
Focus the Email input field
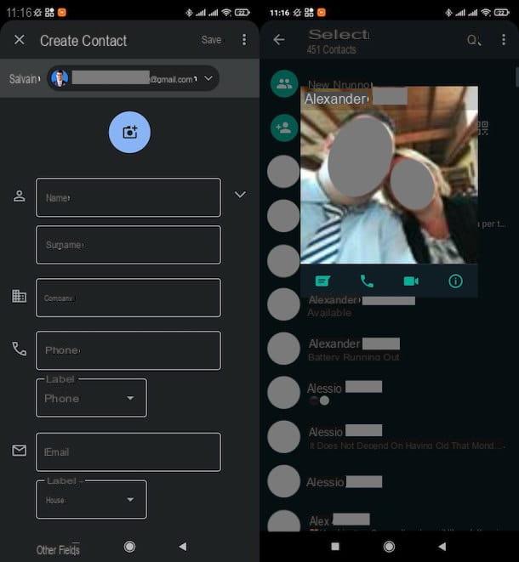click(x=128, y=452)
